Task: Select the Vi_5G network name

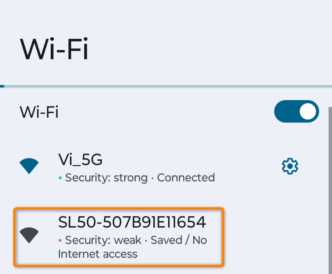Action: [x=80, y=159]
